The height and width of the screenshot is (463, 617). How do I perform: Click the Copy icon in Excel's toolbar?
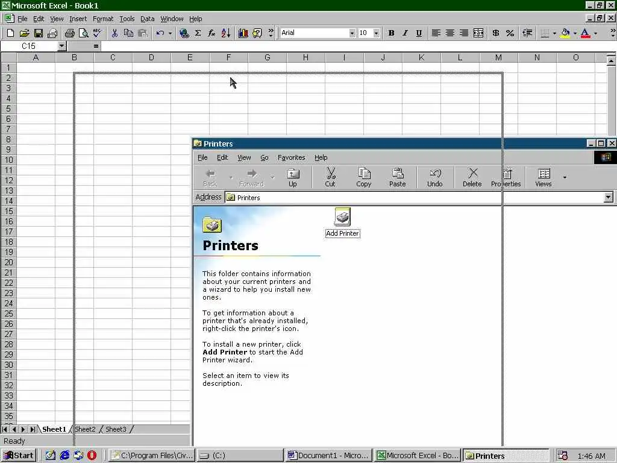tap(129, 33)
